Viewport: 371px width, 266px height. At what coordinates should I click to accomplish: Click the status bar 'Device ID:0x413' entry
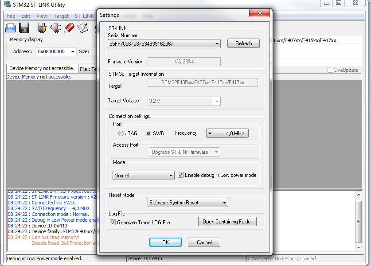[144, 258]
